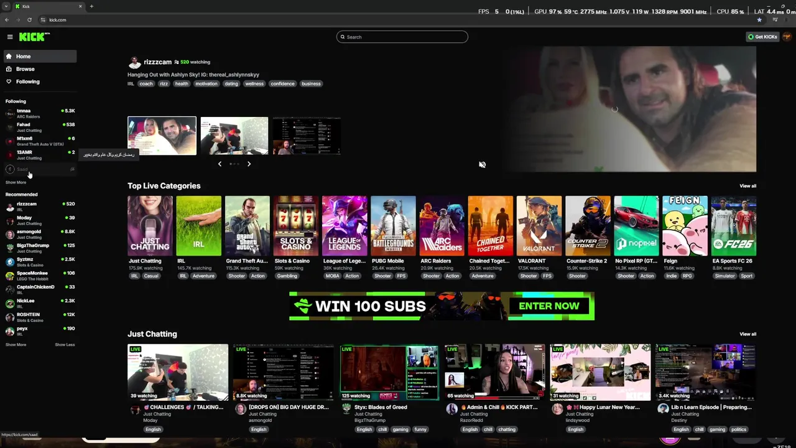Open League of Legends category card

345,226
